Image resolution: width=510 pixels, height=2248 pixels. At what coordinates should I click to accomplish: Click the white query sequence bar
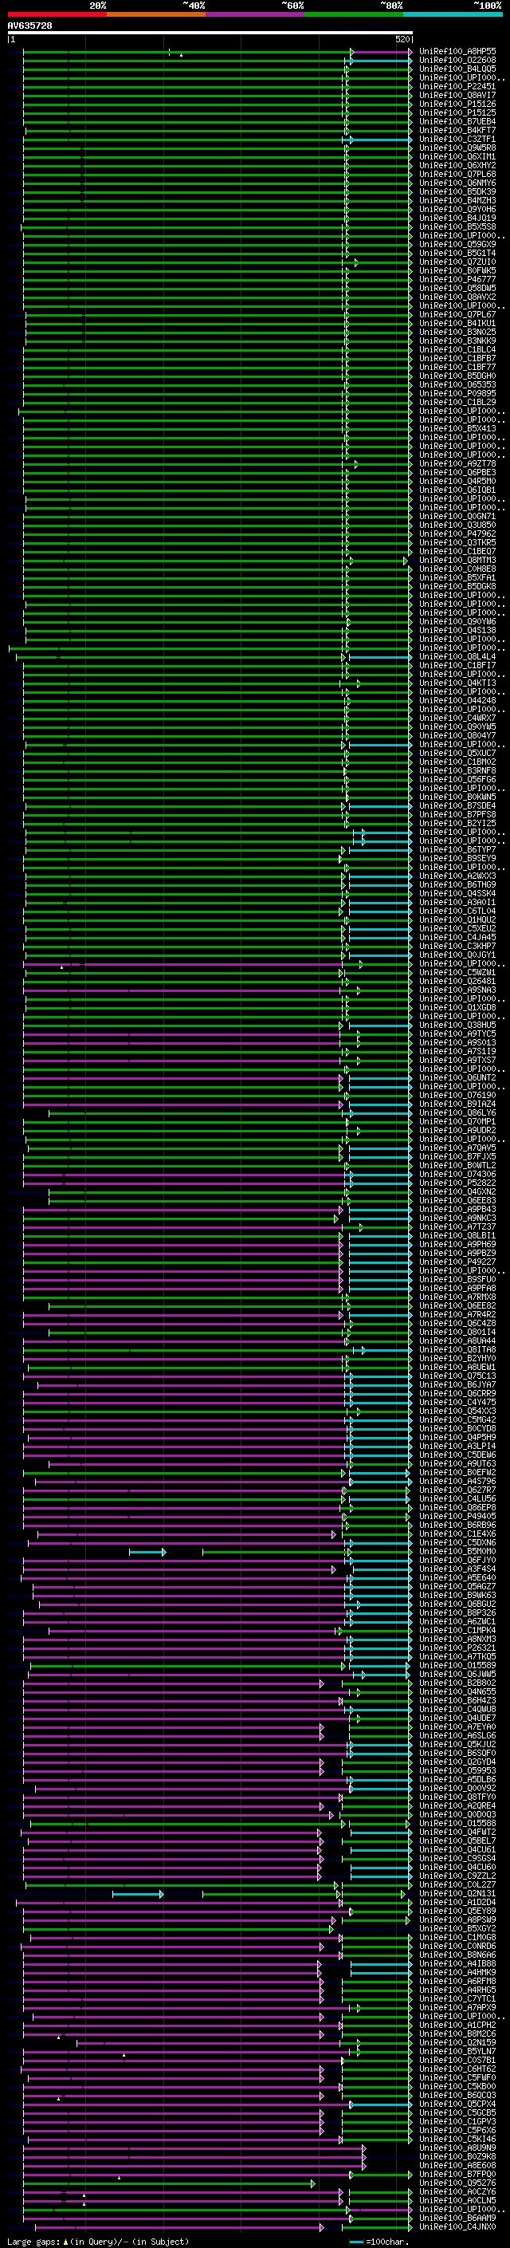210,32
